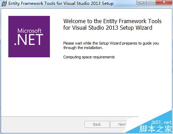Click the Back button

click(97, 124)
